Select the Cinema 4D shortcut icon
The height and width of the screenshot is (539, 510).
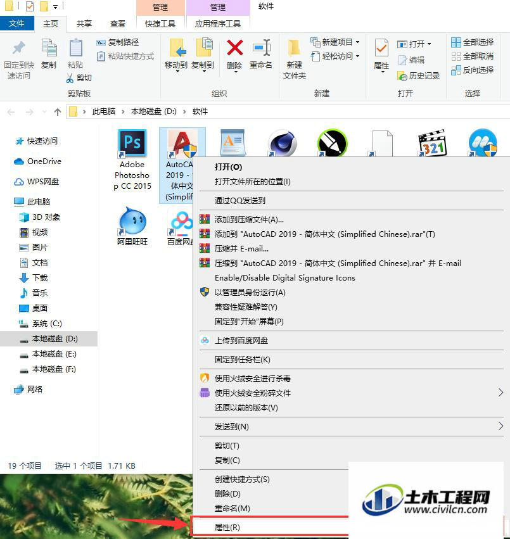(x=282, y=143)
